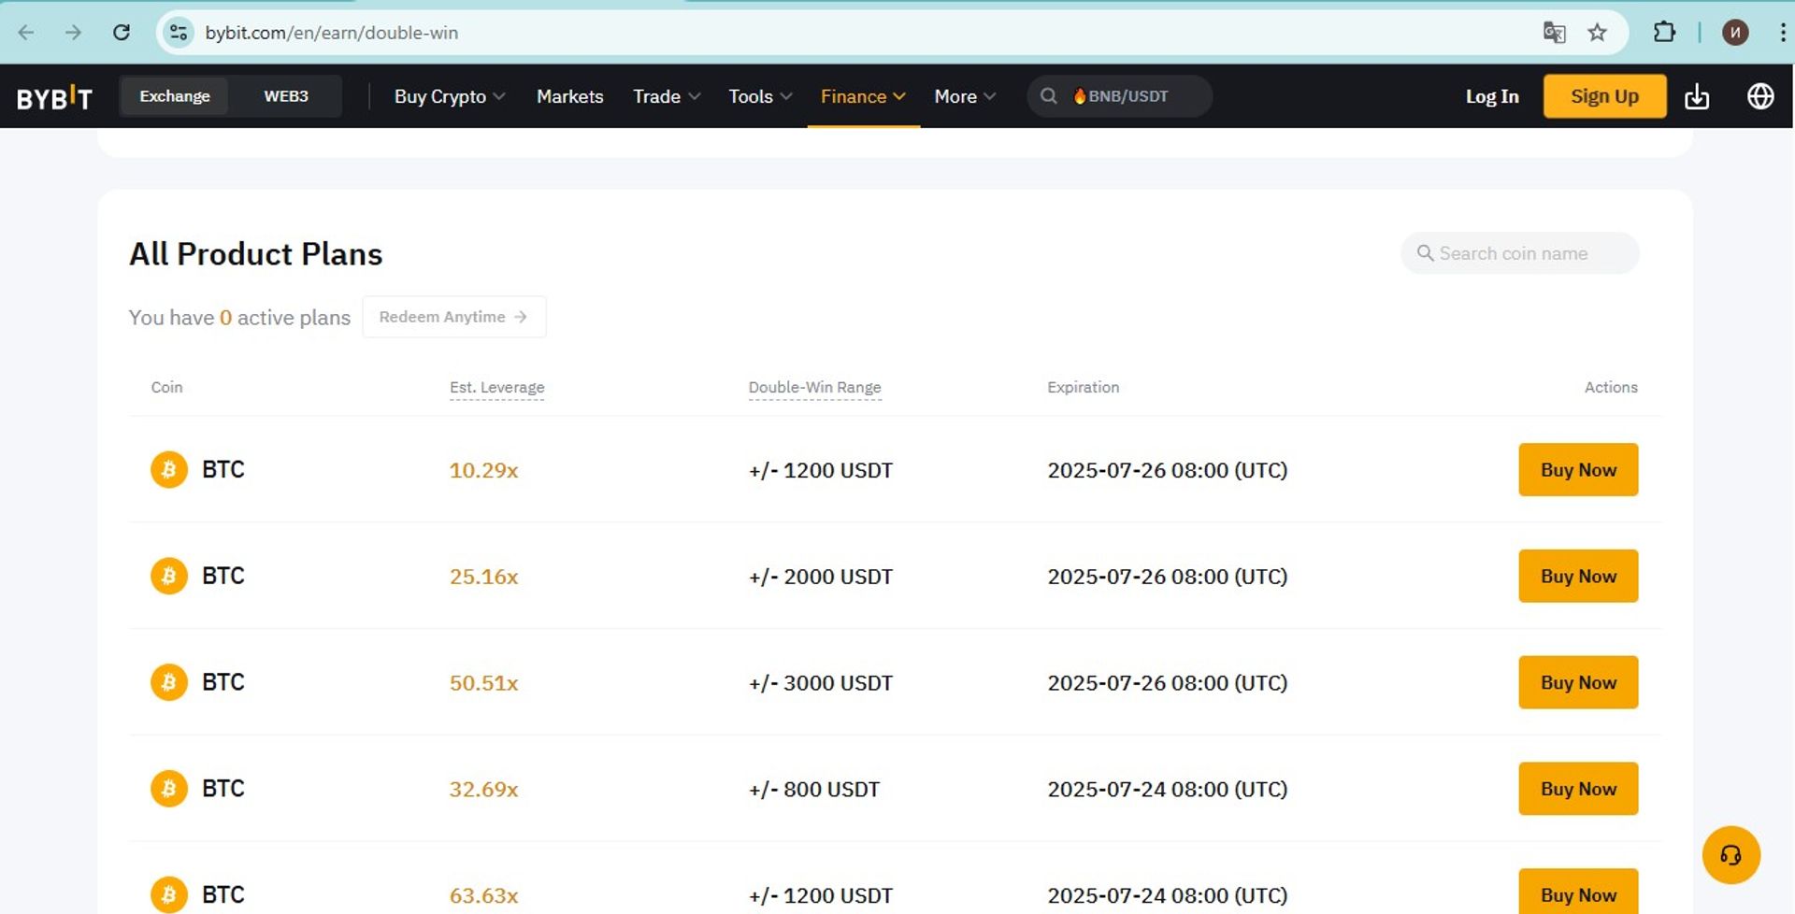Expand the Trade dropdown menu
The height and width of the screenshot is (914, 1795).
(667, 96)
